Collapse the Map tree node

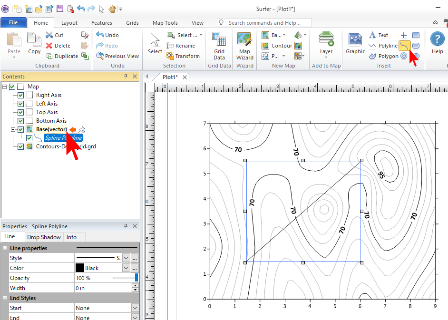pos(5,87)
